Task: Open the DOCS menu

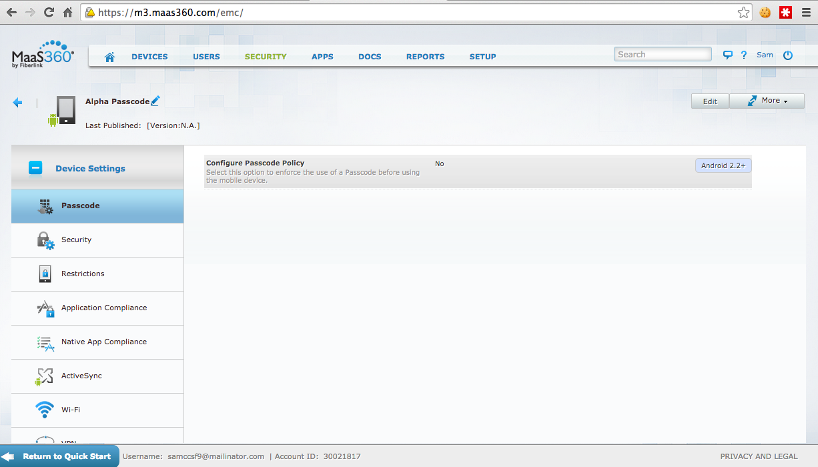Action: click(370, 57)
